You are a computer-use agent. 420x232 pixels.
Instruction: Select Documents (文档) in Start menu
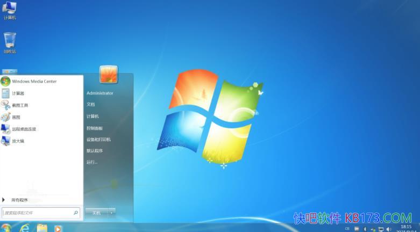pyautogui.click(x=90, y=104)
